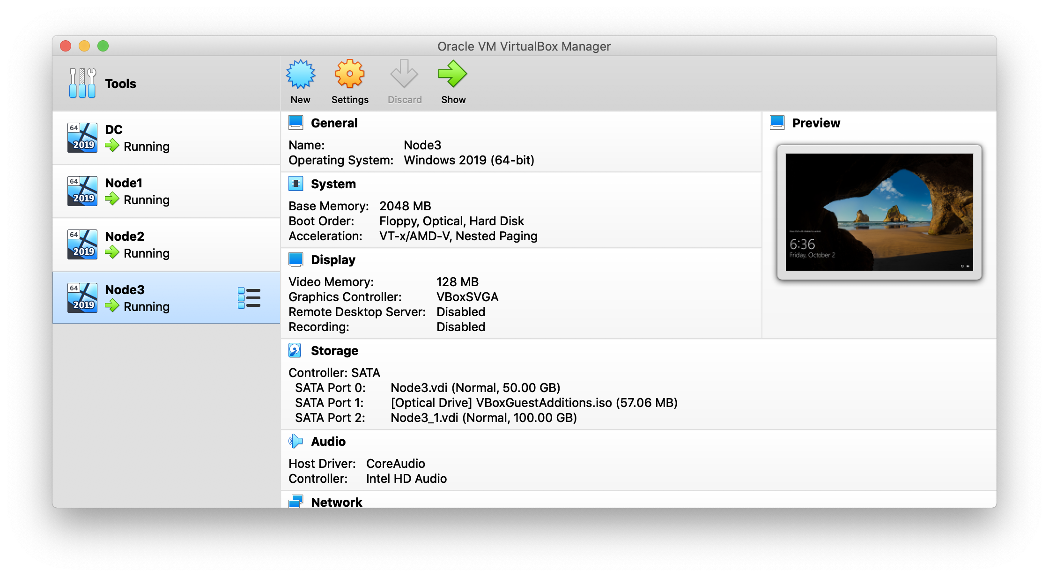Click the green Show arrow icon
Viewport: 1049px width, 577px height.
coord(452,74)
